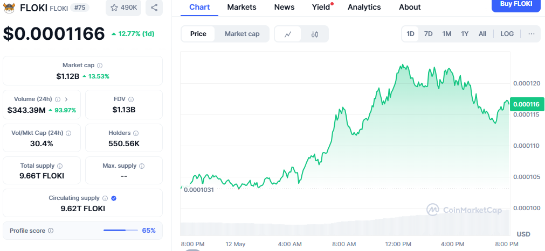The width and height of the screenshot is (545, 251).
Task: Open the News tab
Action: (284, 7)
